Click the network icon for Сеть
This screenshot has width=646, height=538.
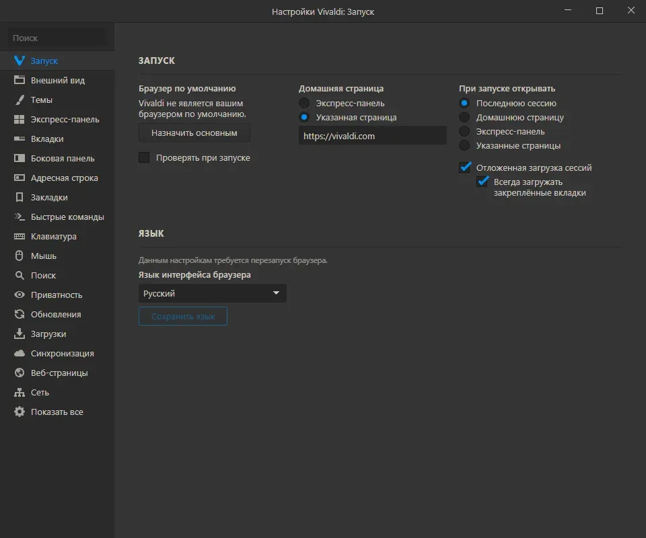[x=20, y=392]
